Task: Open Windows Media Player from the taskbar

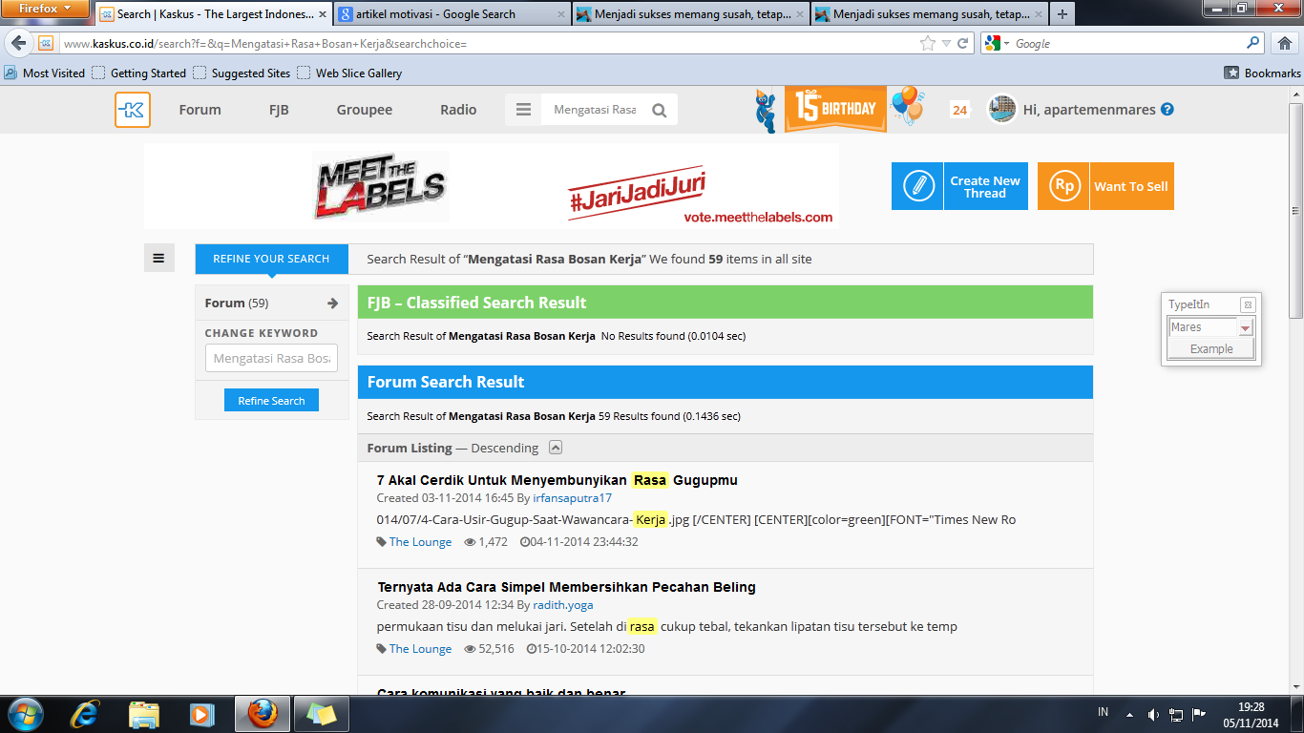Action: point(200,714)
